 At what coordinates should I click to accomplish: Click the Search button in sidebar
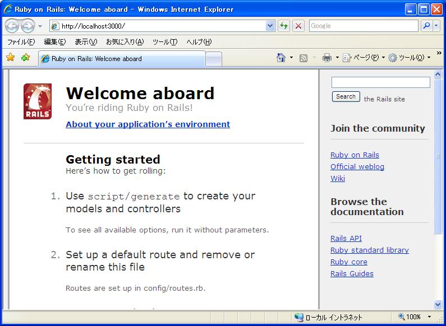(x=346, y=96)
